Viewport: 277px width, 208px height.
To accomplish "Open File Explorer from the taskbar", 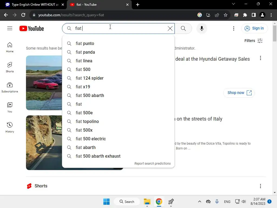I will [147, 201].
